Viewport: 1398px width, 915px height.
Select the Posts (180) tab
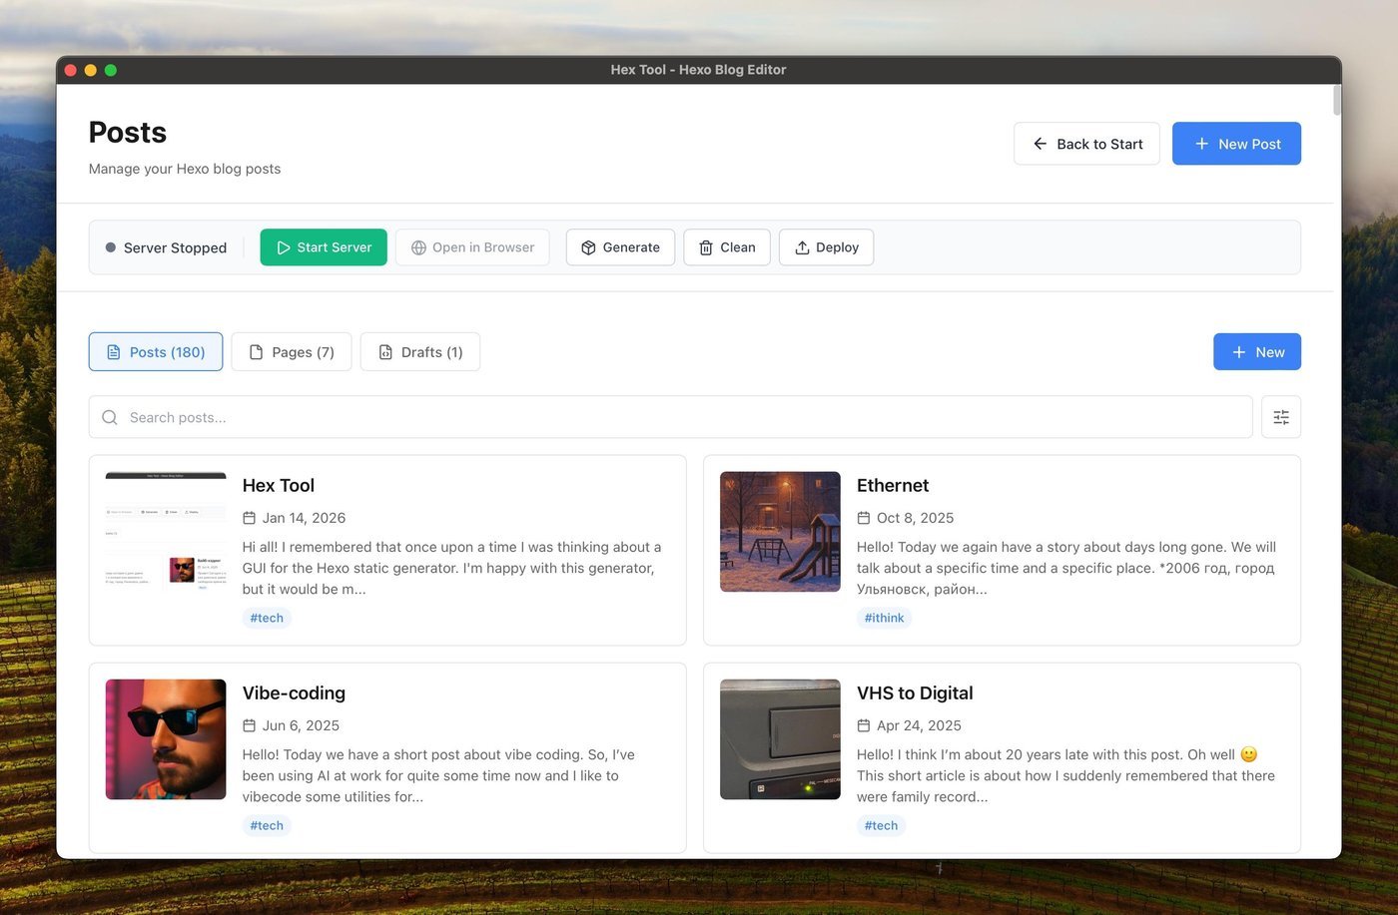(156, 352)
